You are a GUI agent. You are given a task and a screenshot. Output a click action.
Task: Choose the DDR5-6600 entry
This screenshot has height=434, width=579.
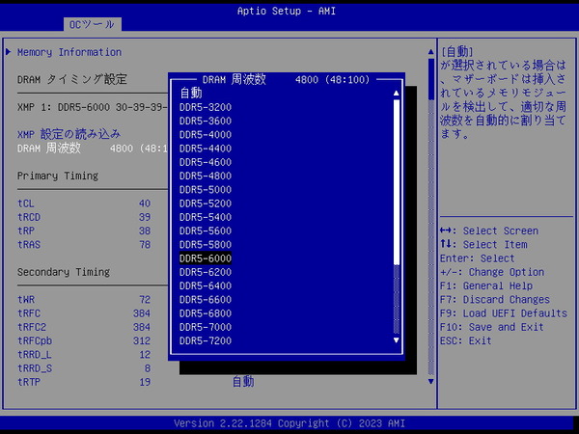pos(206,299)
